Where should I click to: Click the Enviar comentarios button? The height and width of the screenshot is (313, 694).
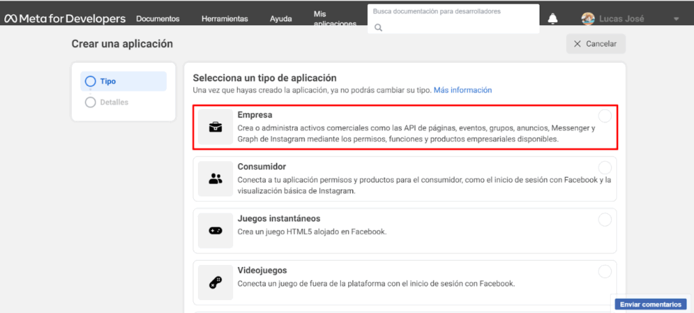click(x=651, y=304)
